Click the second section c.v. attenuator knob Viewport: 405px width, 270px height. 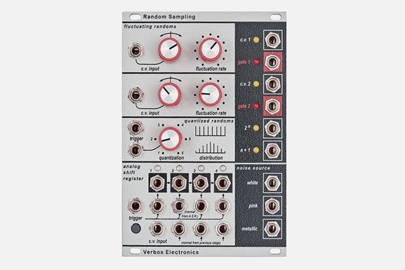[169, 94]
